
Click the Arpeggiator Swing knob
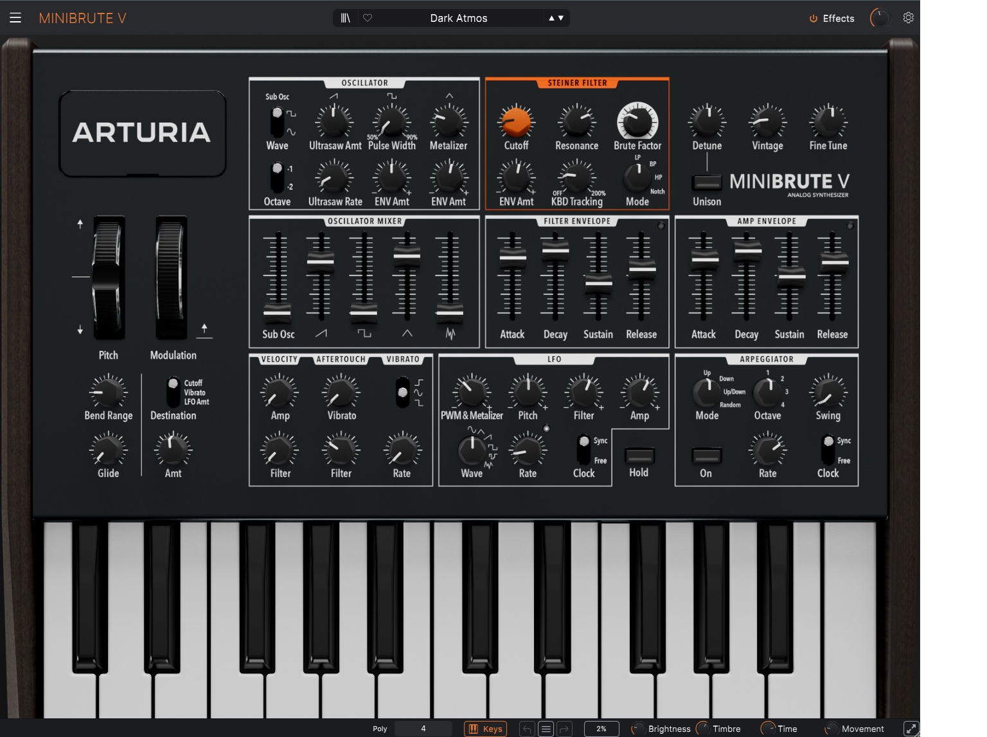point(828,391)
